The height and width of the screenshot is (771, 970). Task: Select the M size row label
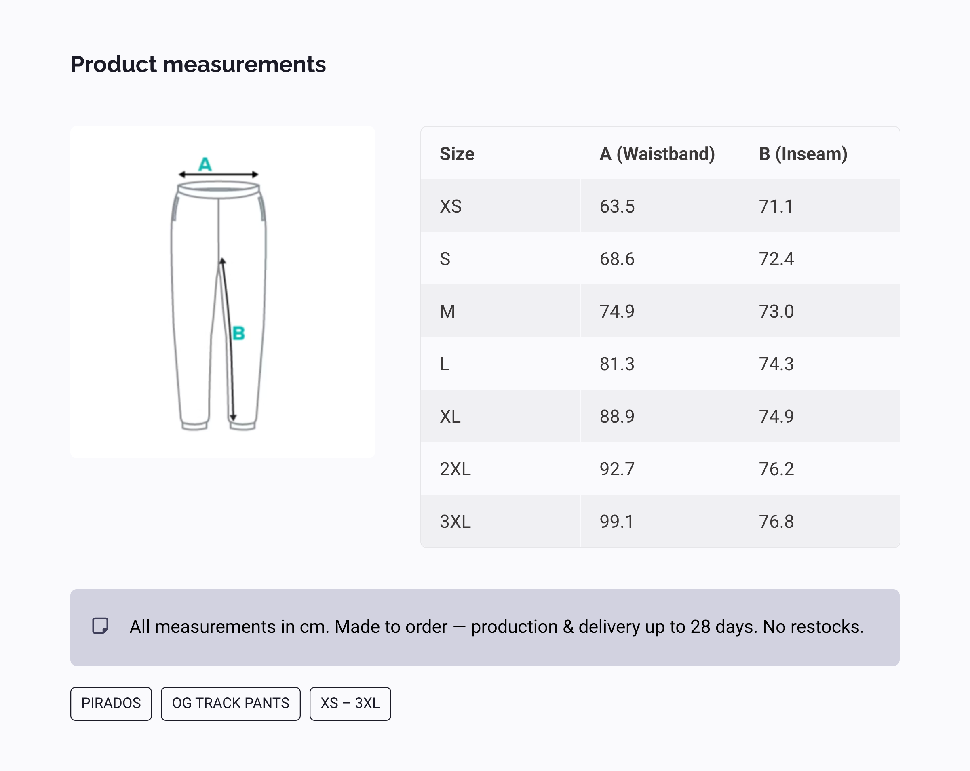tap(447, 311)
